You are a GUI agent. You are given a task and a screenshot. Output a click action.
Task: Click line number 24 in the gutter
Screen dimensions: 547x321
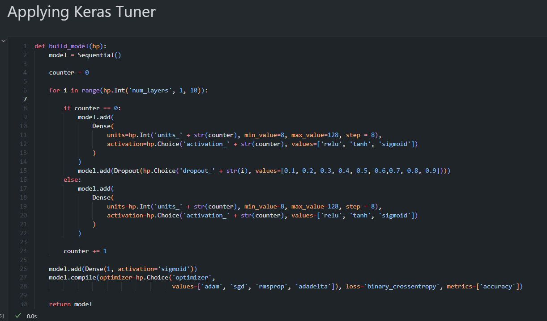23,251
